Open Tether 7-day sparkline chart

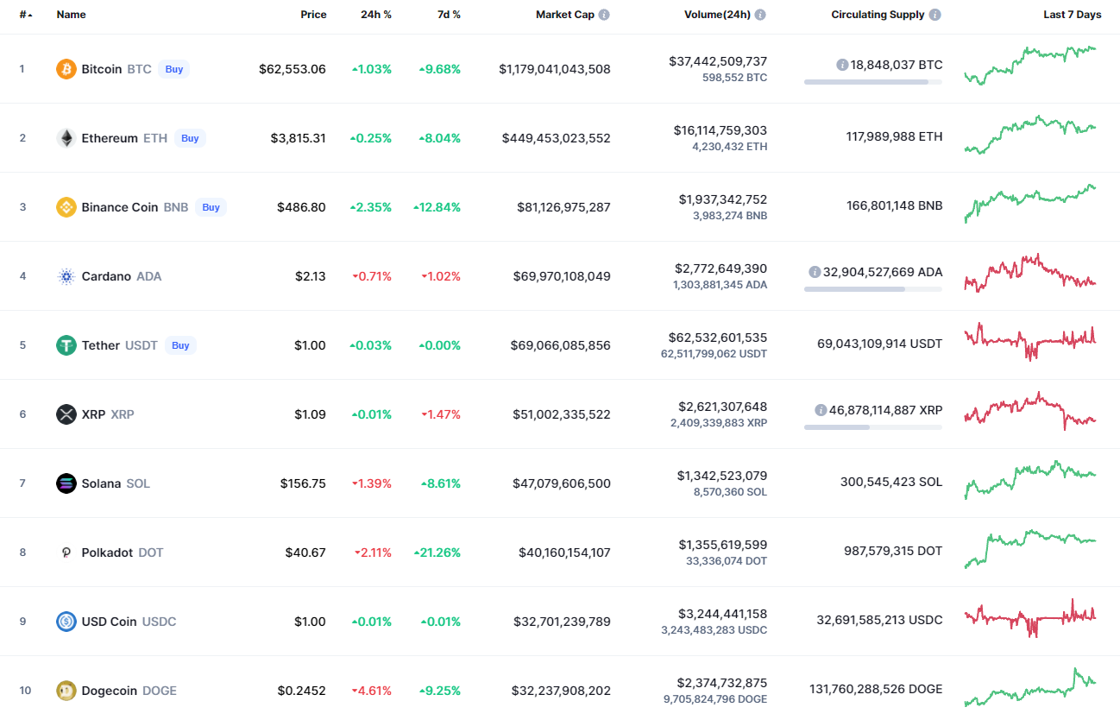(1030, 341)
